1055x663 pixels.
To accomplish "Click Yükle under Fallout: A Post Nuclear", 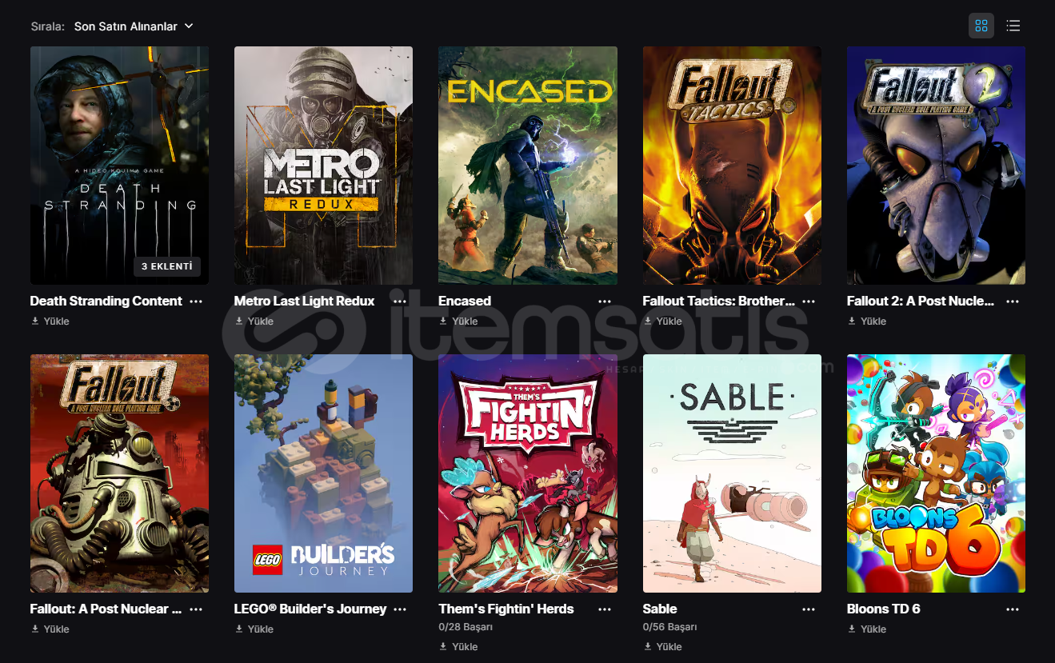I will [x=50, y=629].
